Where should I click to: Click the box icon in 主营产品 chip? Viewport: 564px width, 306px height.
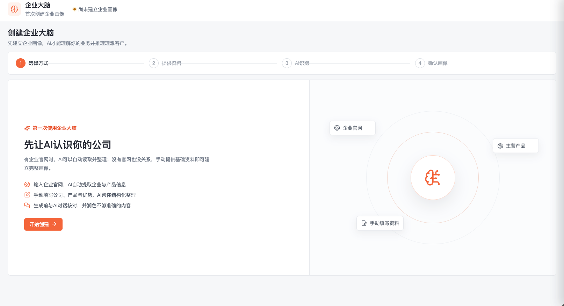point(500,146)
